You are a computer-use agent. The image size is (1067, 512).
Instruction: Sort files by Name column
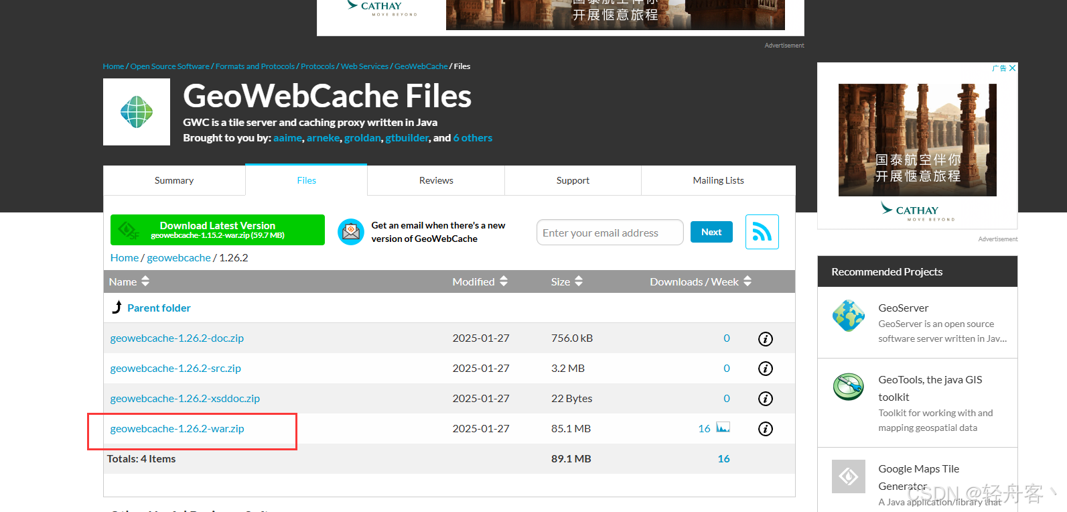(129, 281)
